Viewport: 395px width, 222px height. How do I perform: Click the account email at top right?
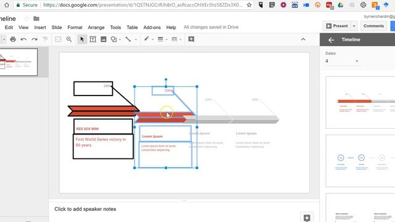coord(379,17)
